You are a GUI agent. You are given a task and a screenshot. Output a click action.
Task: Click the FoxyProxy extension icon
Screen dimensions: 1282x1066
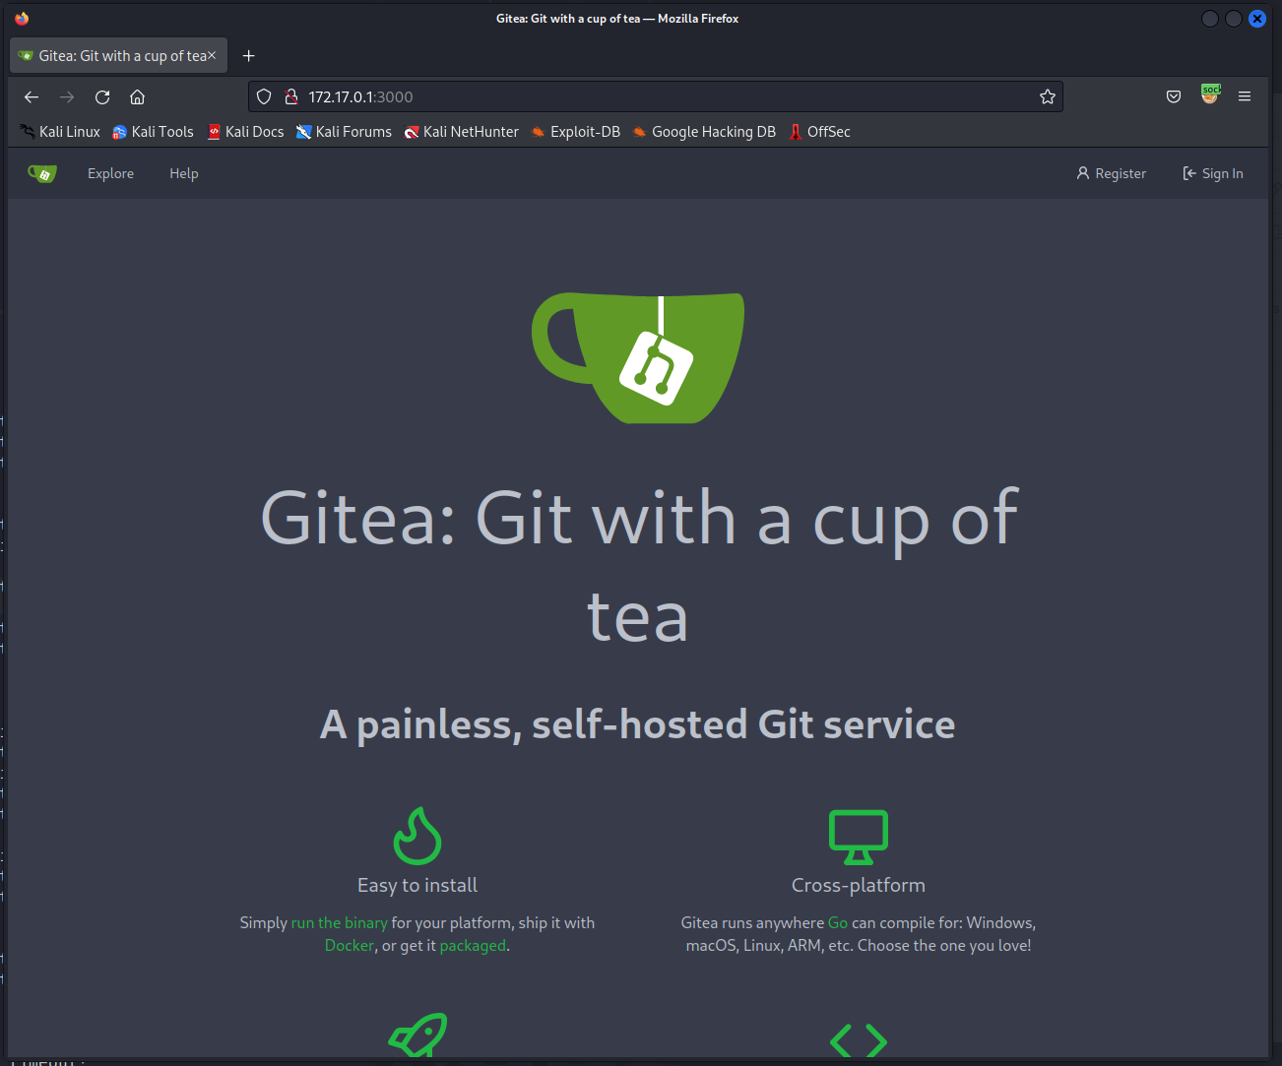click(x=1210, y=95)
